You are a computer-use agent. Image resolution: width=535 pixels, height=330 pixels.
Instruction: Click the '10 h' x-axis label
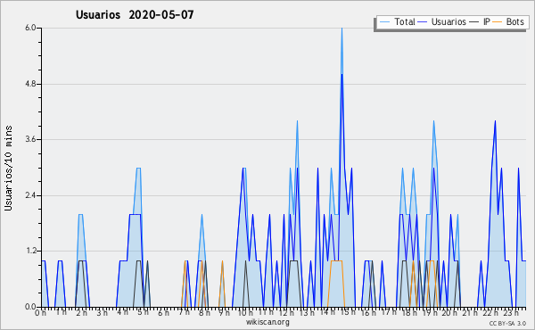point(245,313)
